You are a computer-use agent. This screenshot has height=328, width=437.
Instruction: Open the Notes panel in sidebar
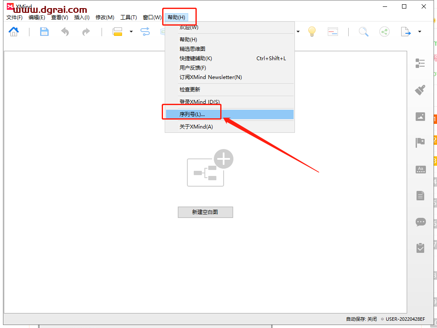pos(420,195)
